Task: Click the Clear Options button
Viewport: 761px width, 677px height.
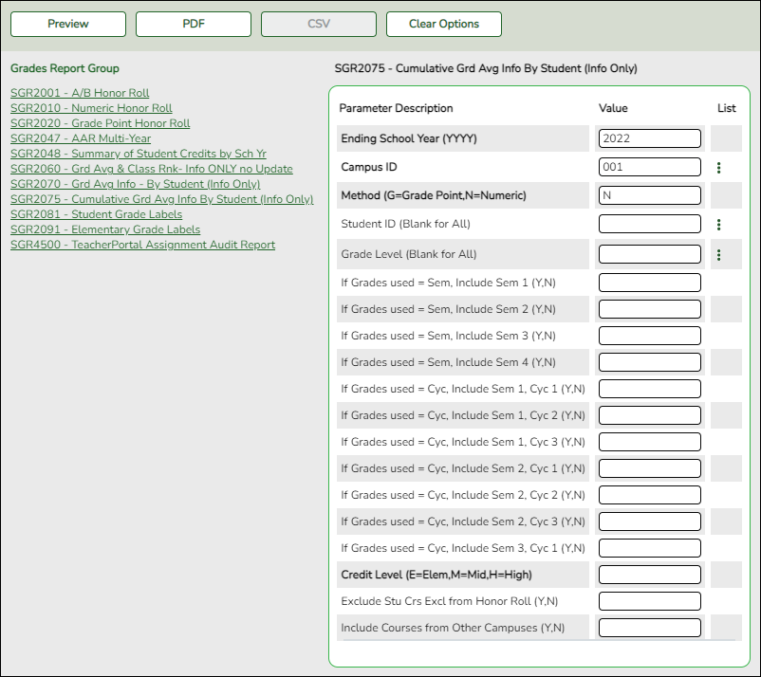Action: [x=443, y=24]
